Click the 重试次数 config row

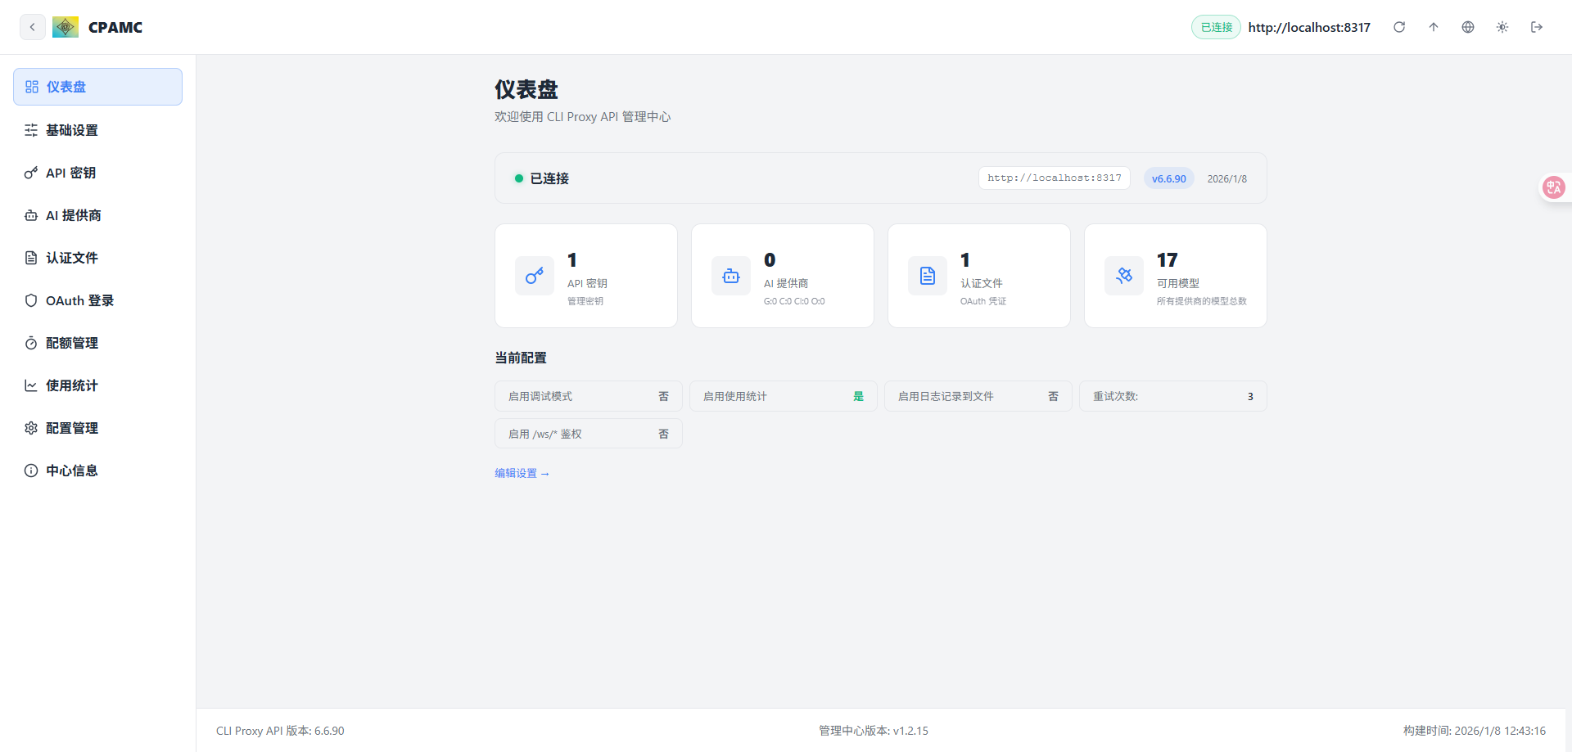click(x=1173, y=396)
